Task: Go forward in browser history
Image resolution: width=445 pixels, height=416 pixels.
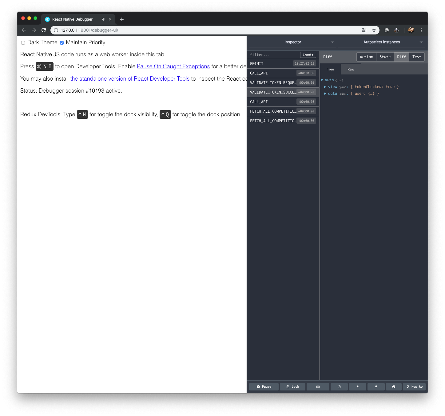Action: (x=34, y=30)
